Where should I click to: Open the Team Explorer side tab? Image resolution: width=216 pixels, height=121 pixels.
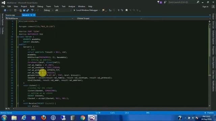(x=213, y=62)
